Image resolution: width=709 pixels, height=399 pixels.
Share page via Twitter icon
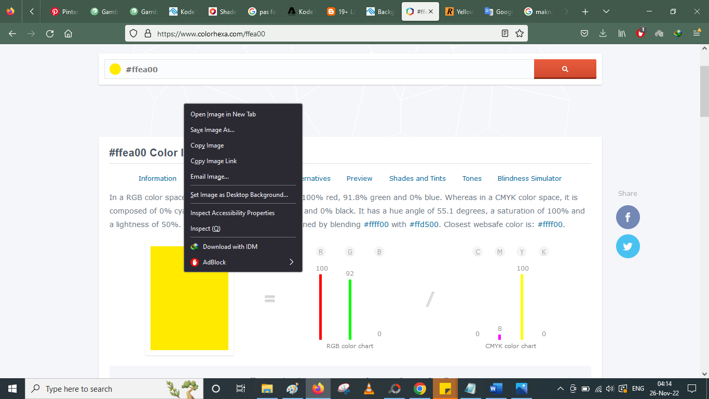628,246
